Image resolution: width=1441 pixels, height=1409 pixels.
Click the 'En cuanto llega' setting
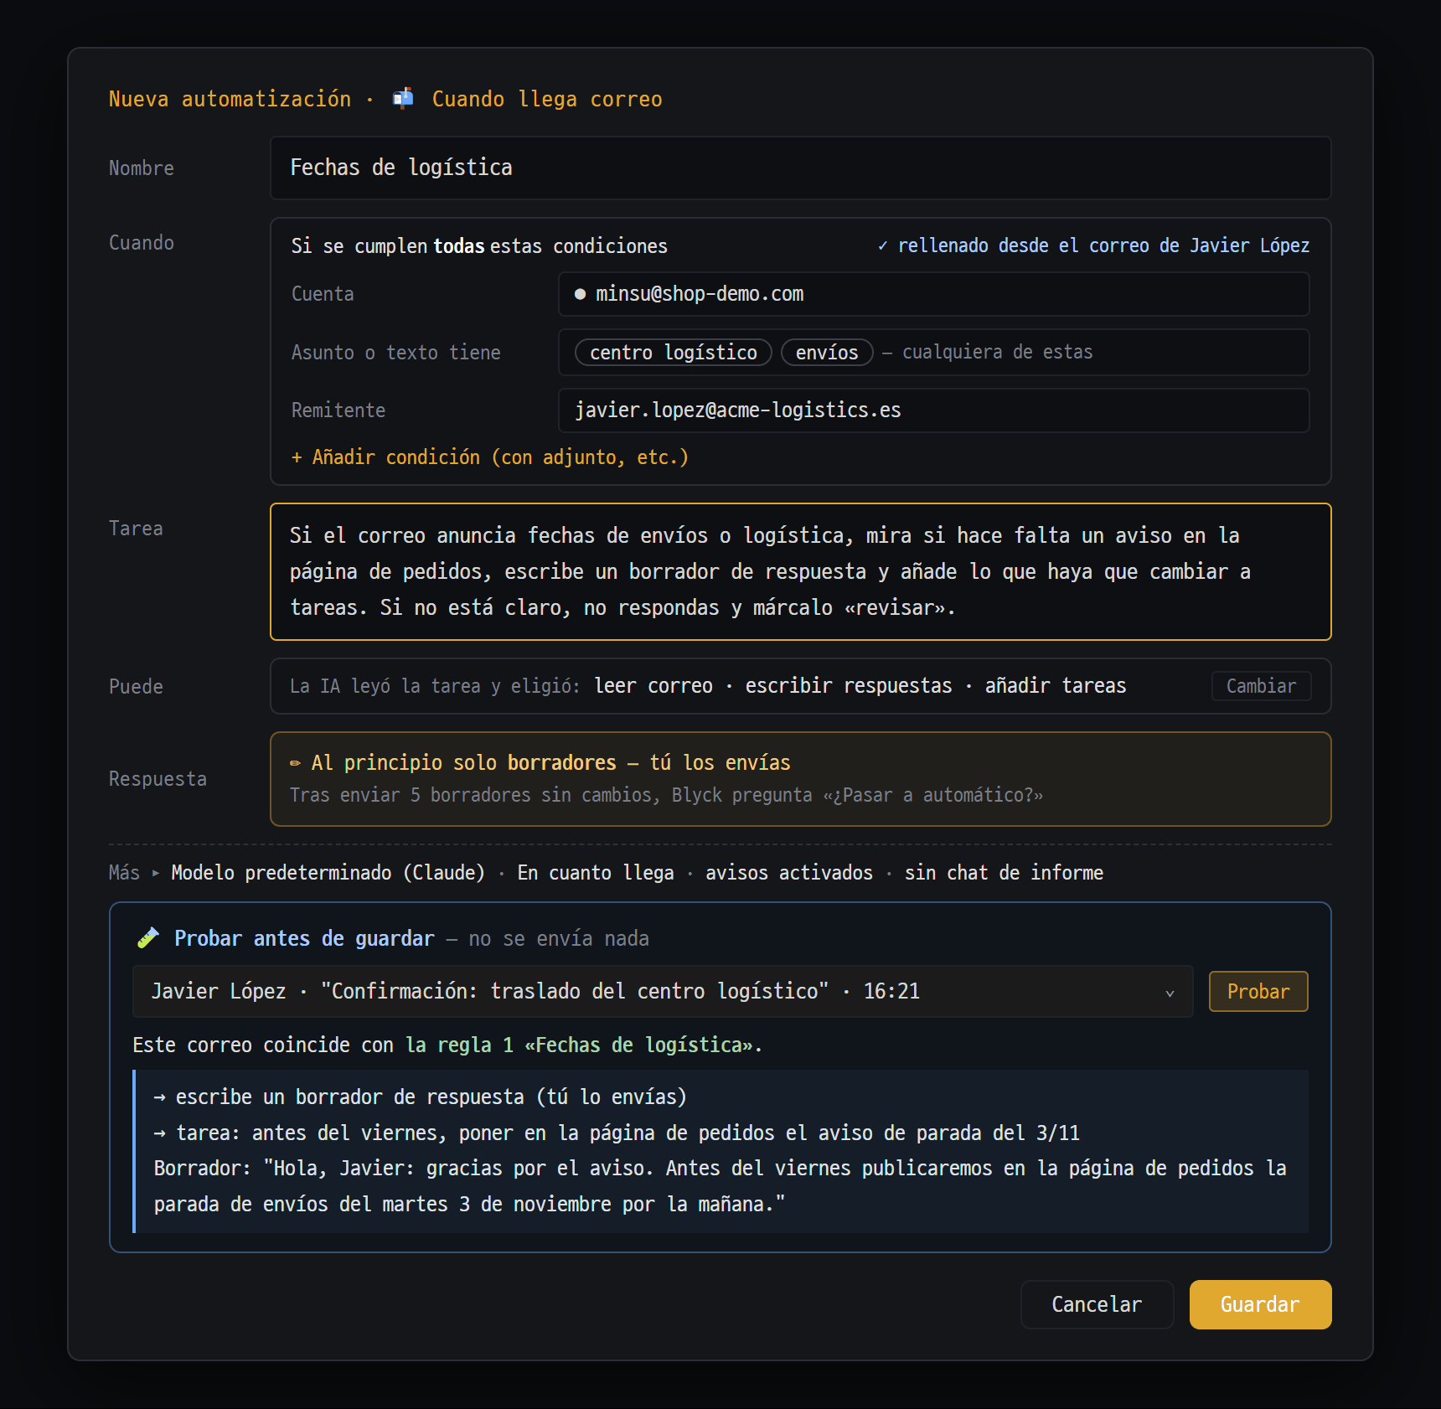596,873
